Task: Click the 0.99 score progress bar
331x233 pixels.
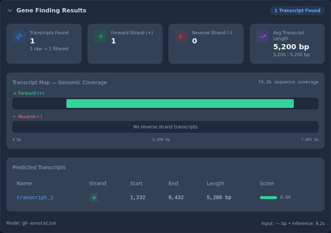Action: click(268, 198)
